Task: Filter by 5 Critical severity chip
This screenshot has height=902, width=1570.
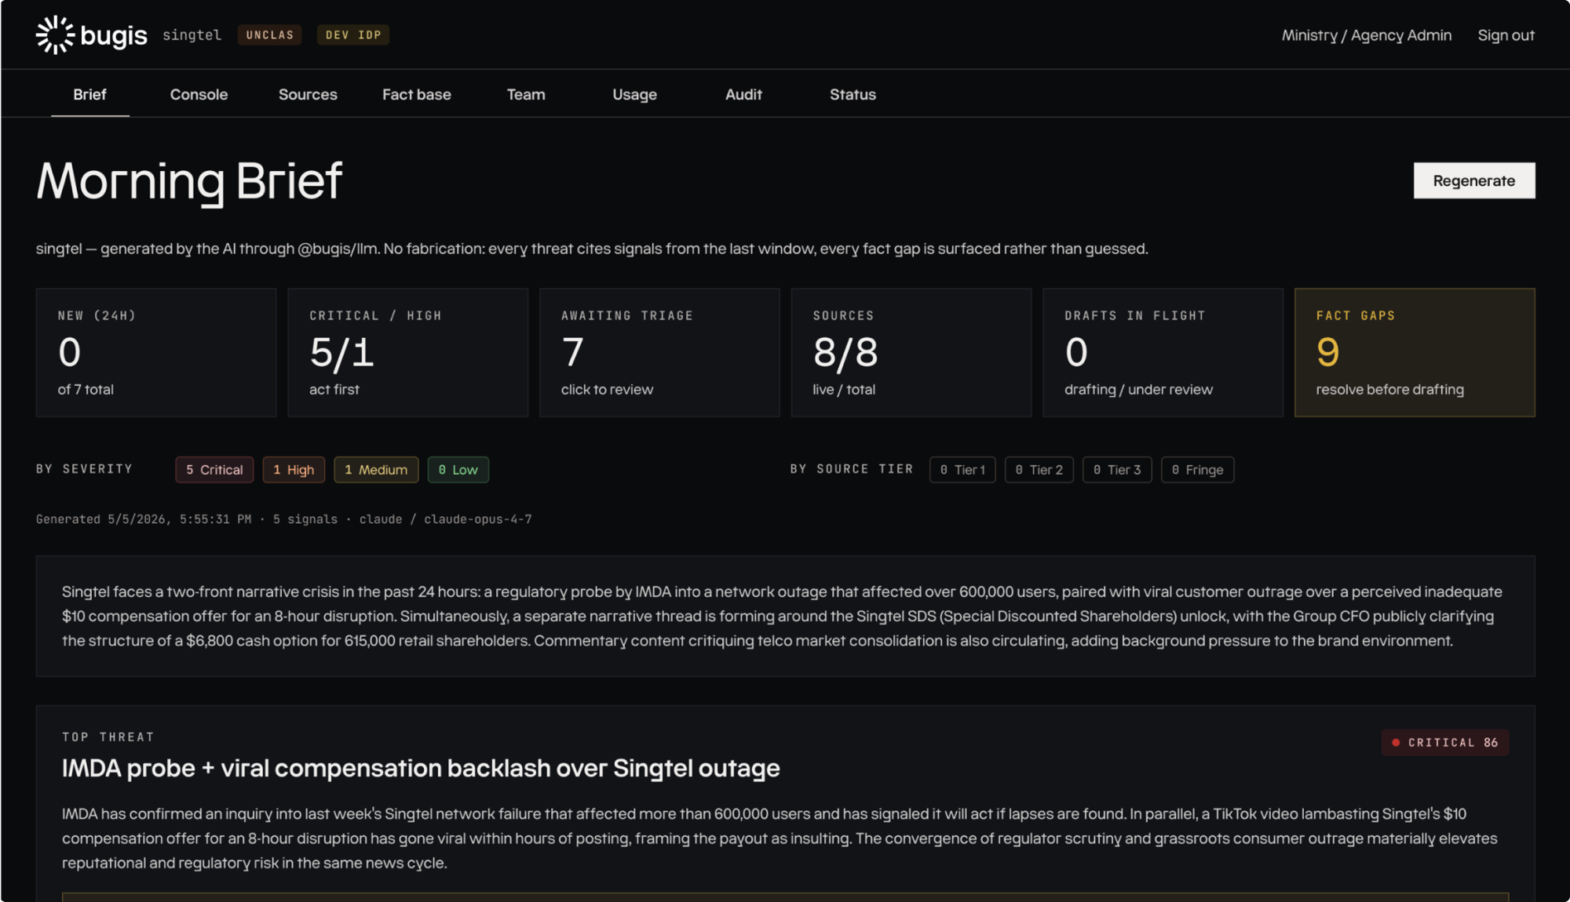Action: point(214,469)
